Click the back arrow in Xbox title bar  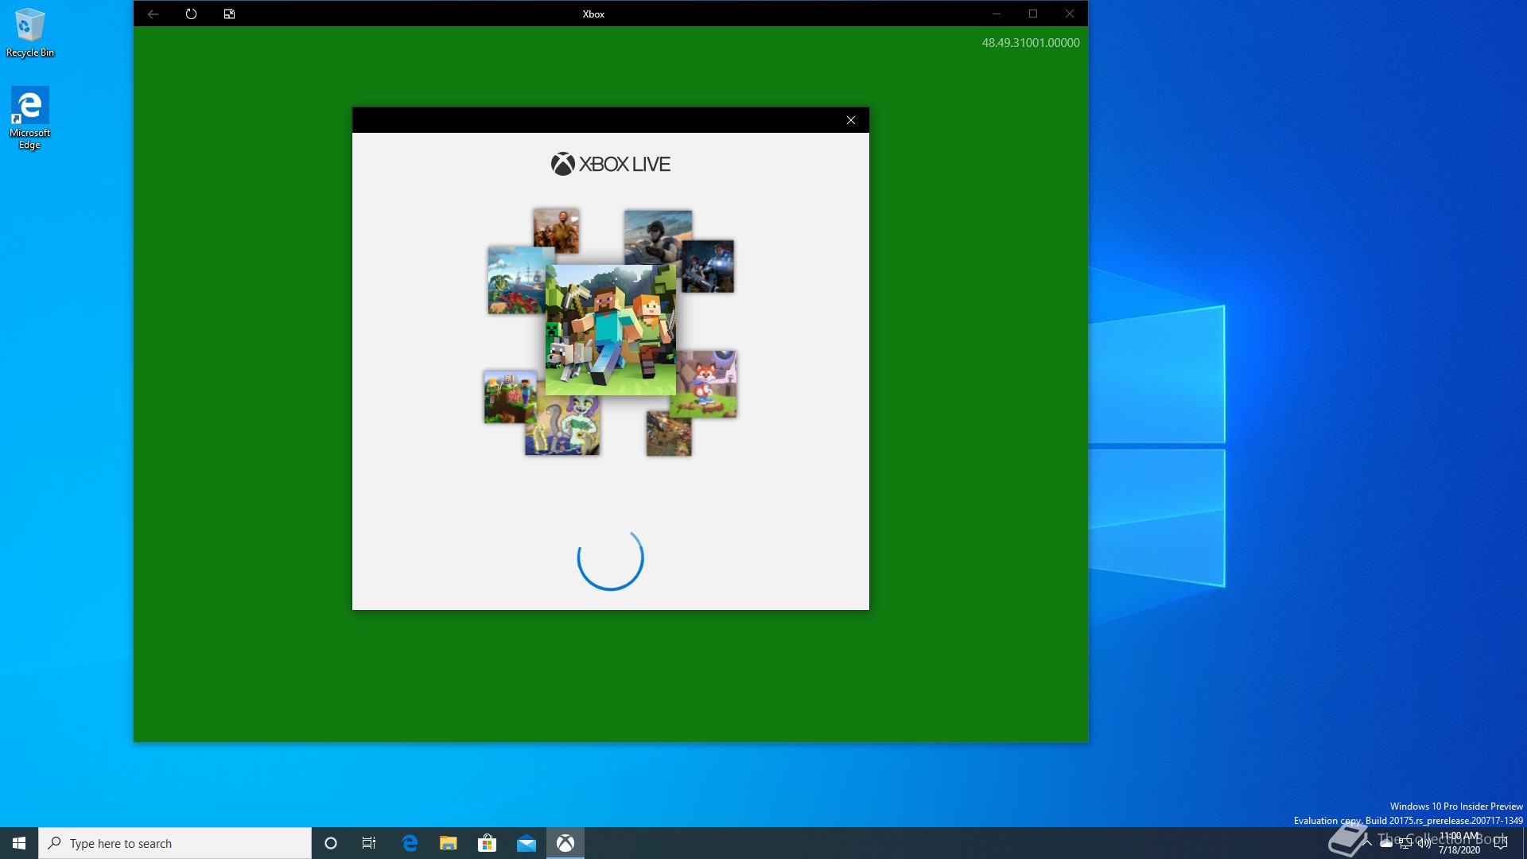(x=153, y=14)
